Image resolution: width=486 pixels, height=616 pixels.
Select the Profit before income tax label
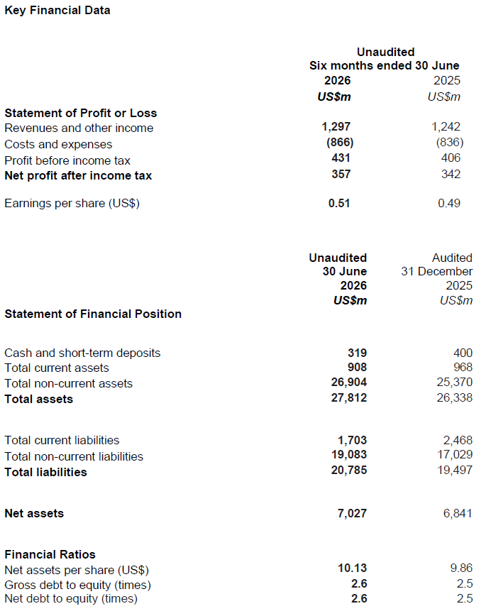point(67,160)
